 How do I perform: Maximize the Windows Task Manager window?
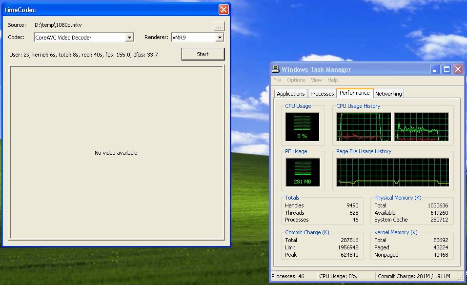(x=447, y=69)
